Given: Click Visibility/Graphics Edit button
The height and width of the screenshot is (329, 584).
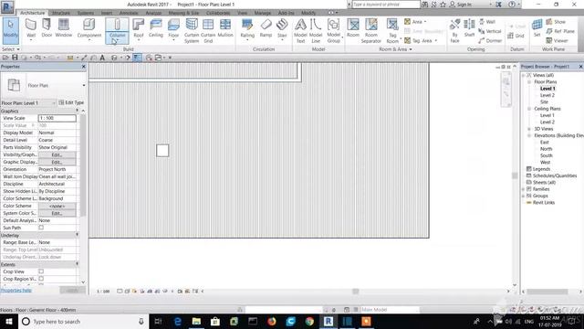Looking at the screenshot, I should pos(57,154).
